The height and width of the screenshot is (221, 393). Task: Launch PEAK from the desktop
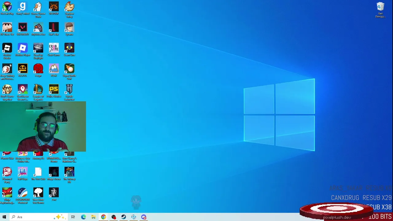(54, 70)
